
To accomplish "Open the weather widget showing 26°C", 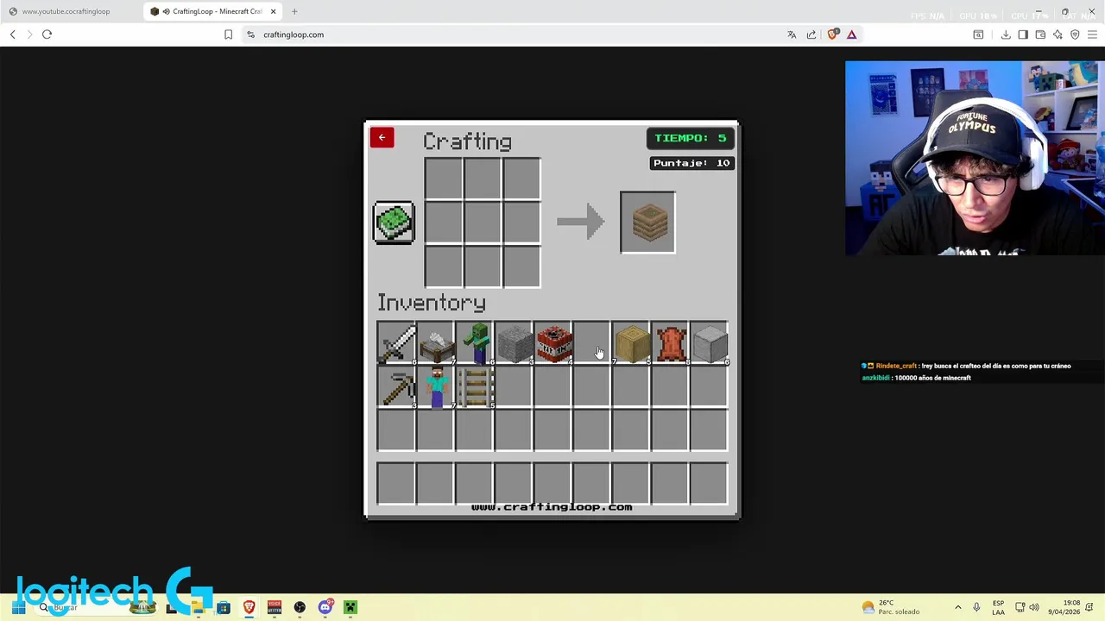I will (891, 607).
